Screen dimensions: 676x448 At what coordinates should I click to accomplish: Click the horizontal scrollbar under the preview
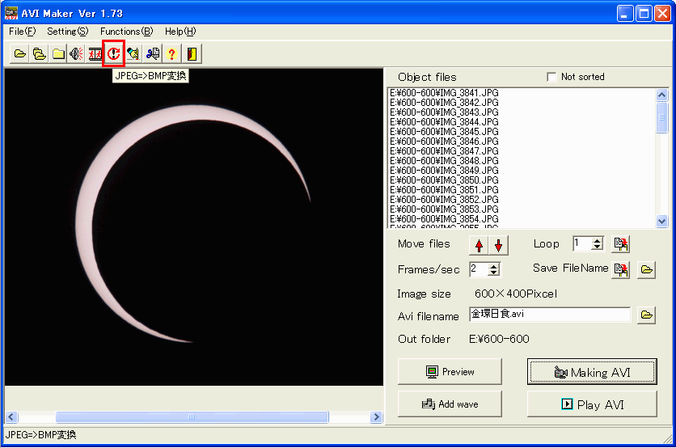click(x=192, y=417)
